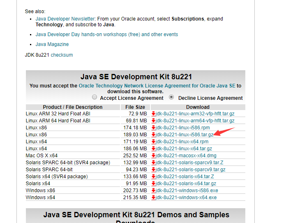Click download icon beside solaris-x64.tar.Z

click(x=153, y=177)
